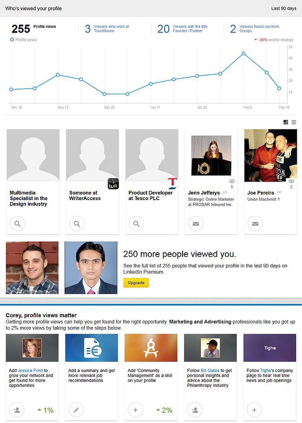Click Jessica Ford thumbnail photo
The image size is (302, 423).
(x=32, y=348)
